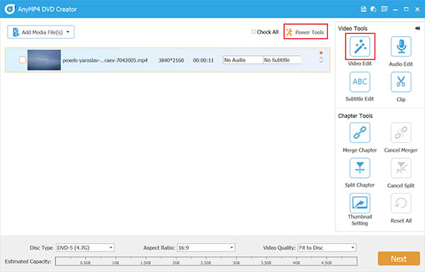Click the AnyMP4 DVD Creator logo
This screenshot has height=272, width=425.
coord(10,9)
